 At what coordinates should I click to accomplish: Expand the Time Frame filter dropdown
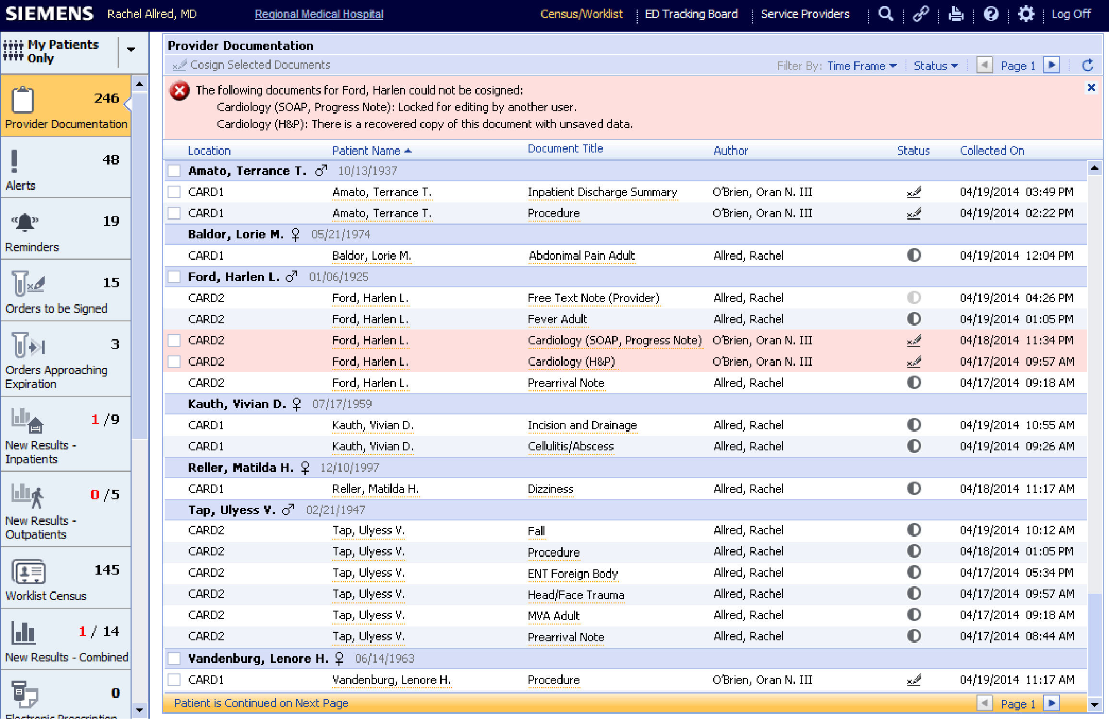point(861,66)
